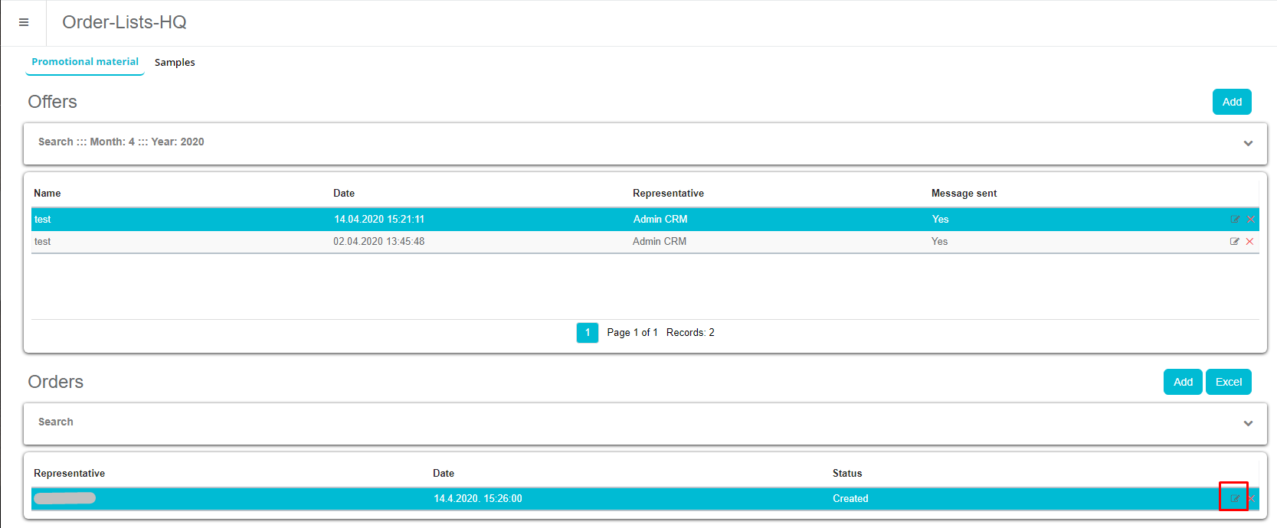1277x528 pixels.
Task: Sort orders by Status column header
Action: [x=847, y=474]
